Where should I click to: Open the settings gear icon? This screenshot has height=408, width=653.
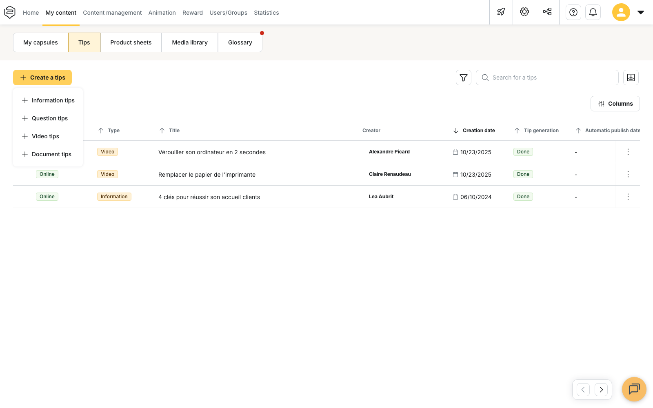coord(524,12)
